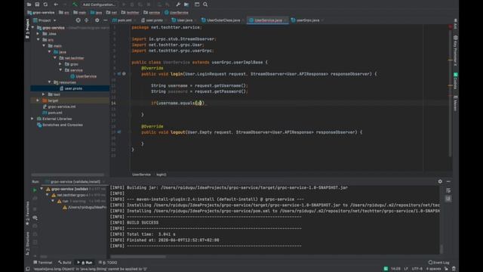Open the Add Configuration dropdown
The height and width of the screenshot is (272, 483).
pyautogui.click(x=99, y=5)
